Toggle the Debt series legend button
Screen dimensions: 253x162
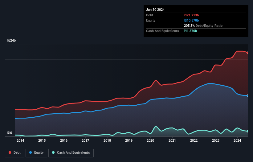point(15,153)
